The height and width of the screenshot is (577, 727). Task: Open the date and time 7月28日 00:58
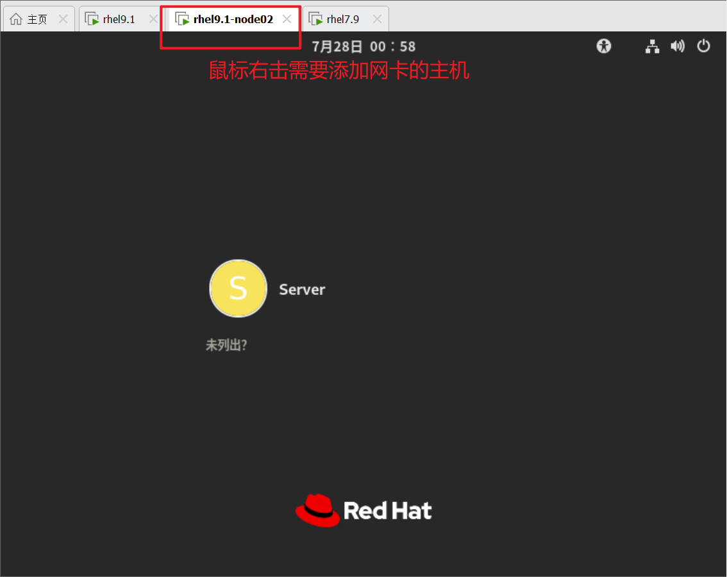(363, 46)
